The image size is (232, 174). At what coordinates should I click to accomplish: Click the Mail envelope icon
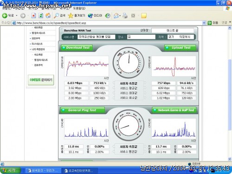tap(116, 16)
